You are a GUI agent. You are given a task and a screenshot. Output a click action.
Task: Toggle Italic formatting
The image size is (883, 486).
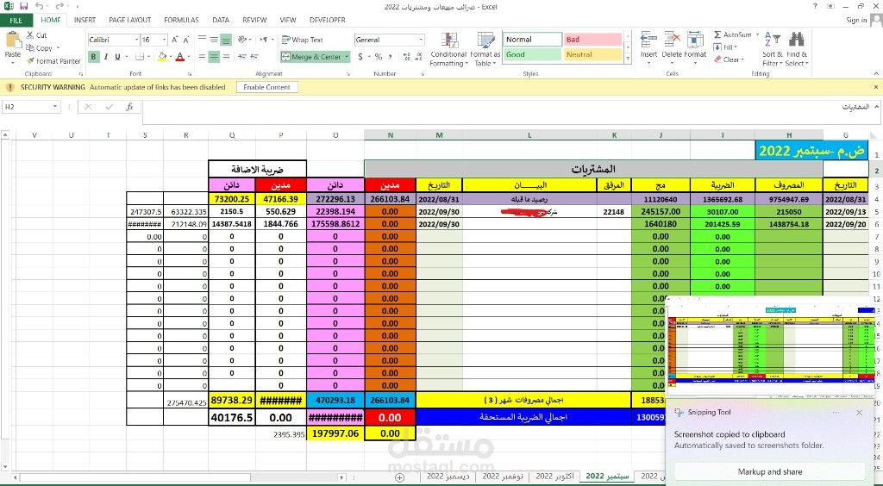click(105, 57)
